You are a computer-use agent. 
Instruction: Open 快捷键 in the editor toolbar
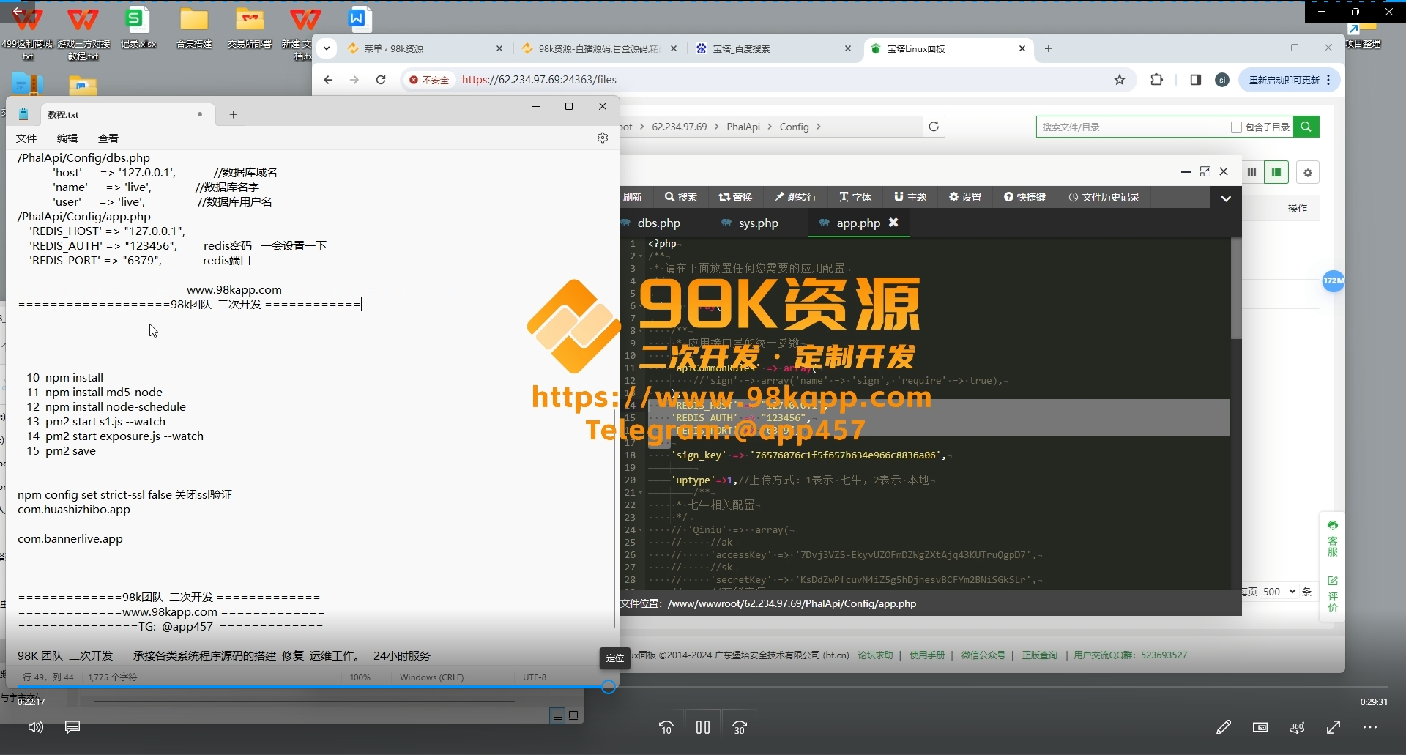(1024, 197)
